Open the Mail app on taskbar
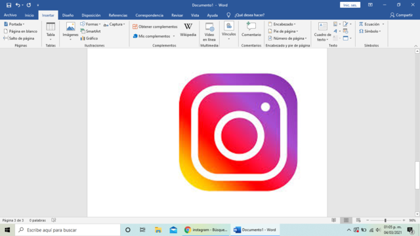The width and height of the screenshot is (420, 236). 173,230
